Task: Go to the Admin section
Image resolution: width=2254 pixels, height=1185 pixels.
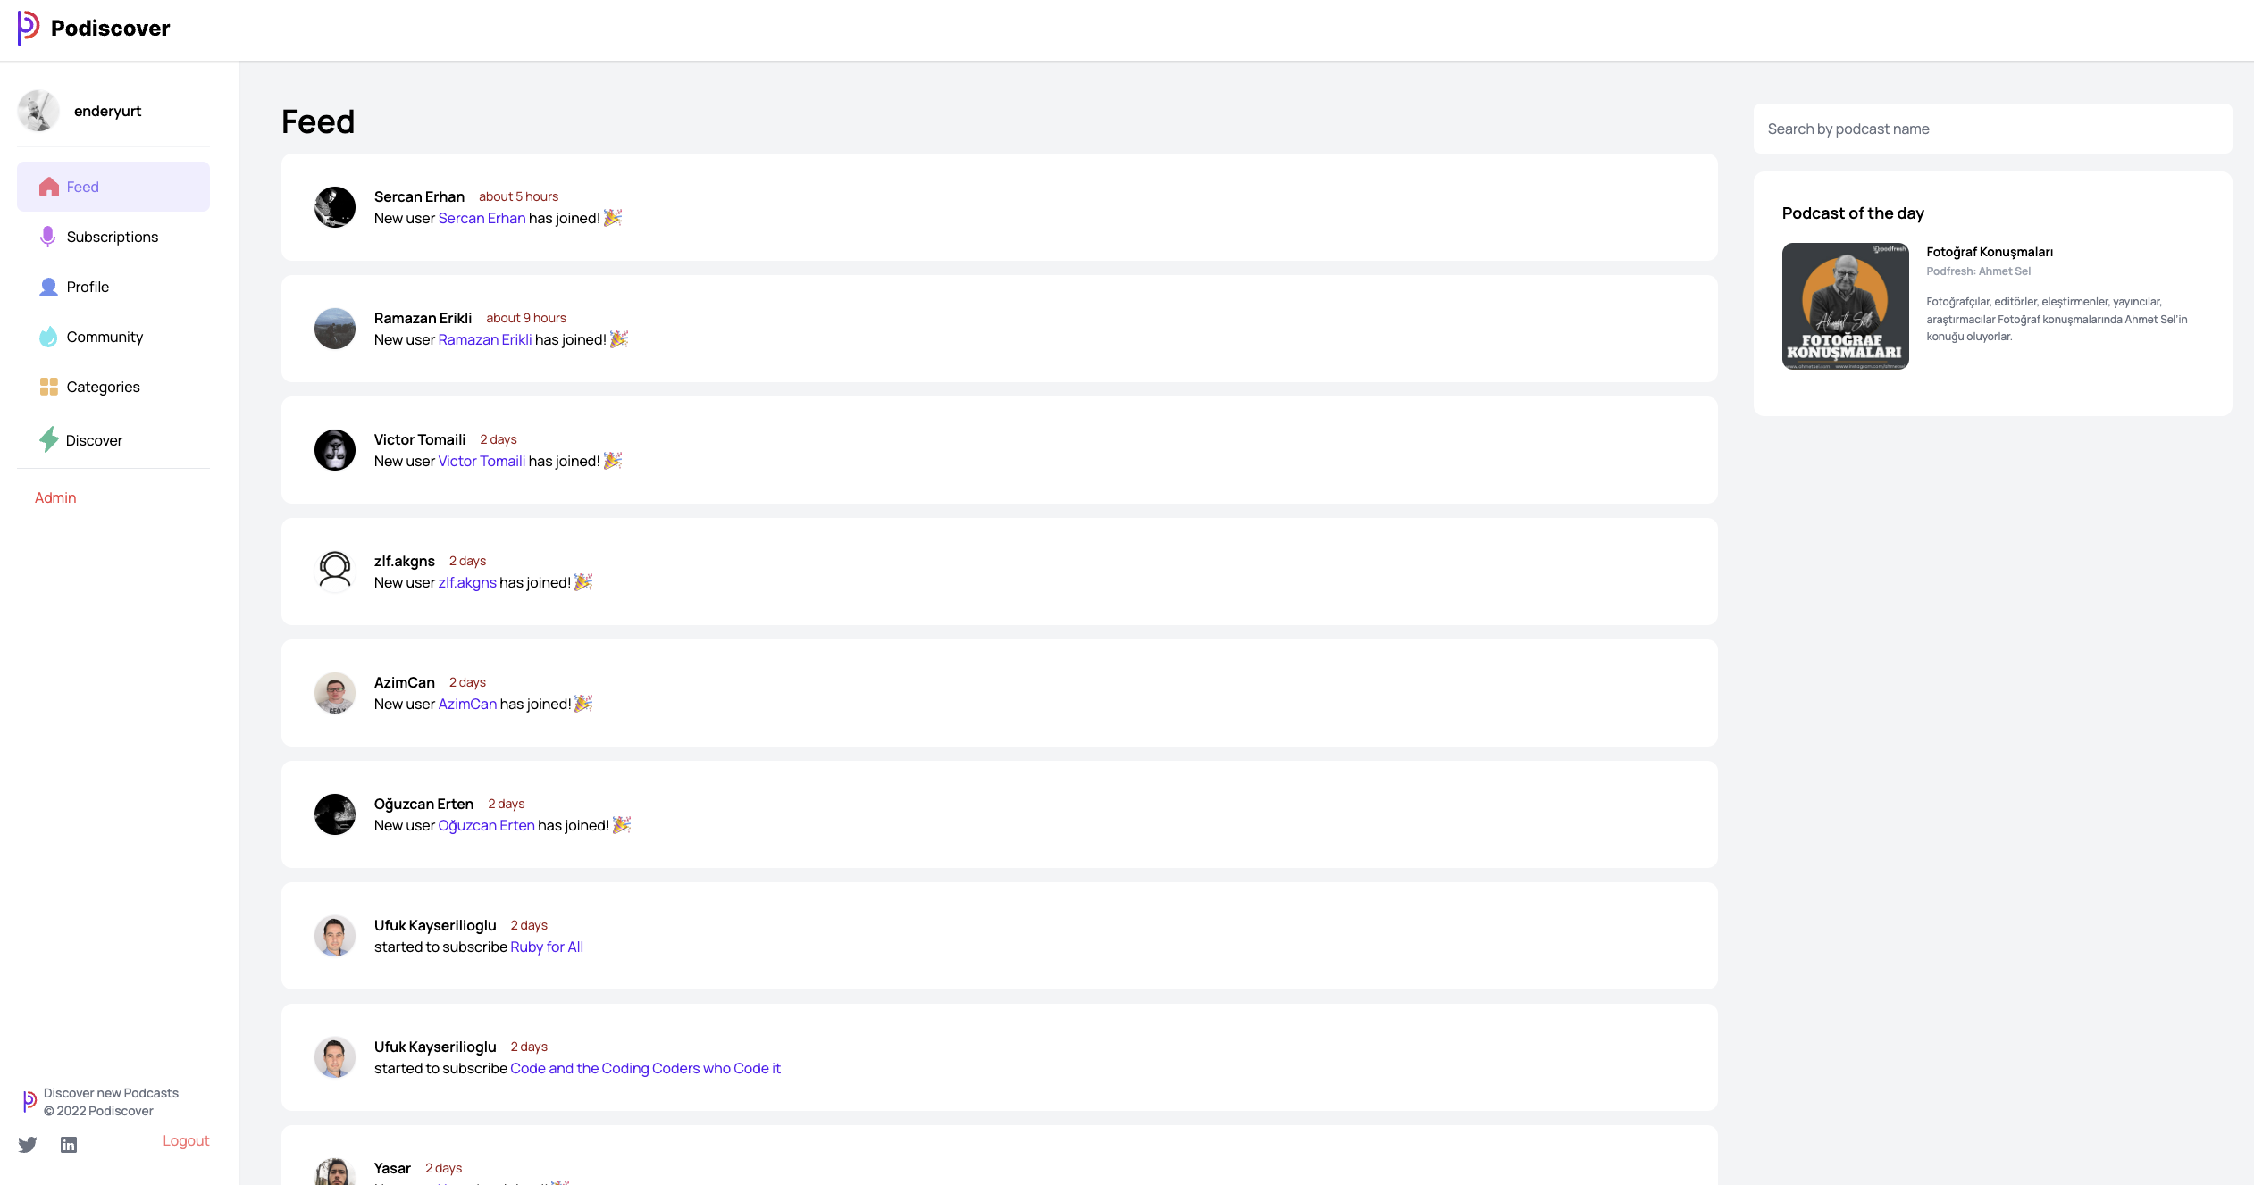Action: (x=55, y=497)
